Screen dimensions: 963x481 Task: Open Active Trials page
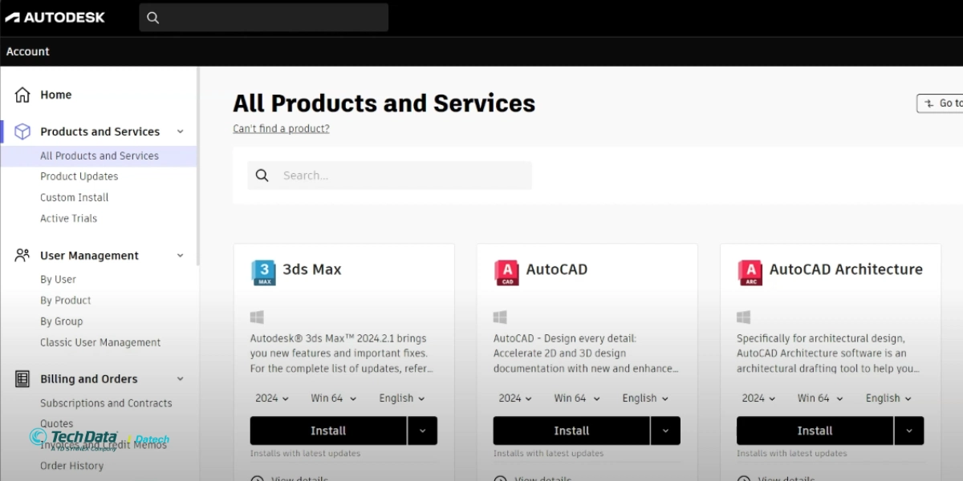tap(69, 218)
